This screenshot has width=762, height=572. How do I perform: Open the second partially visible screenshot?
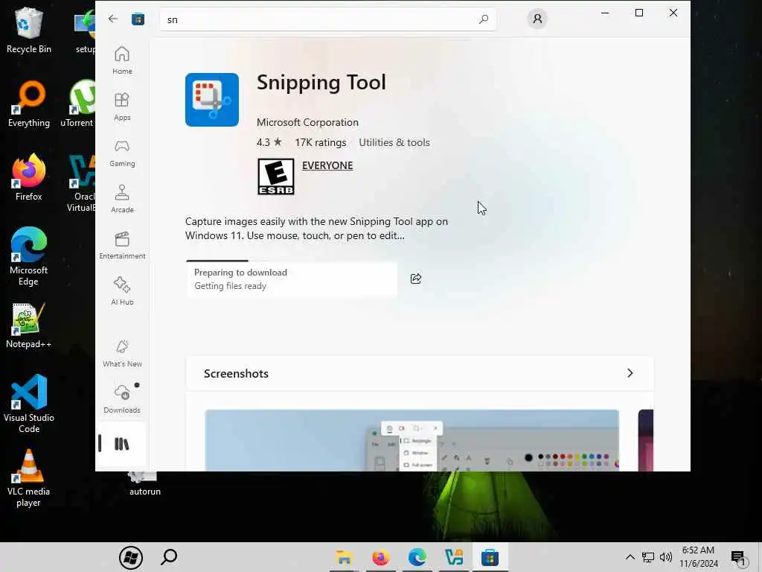coord(646,440)
